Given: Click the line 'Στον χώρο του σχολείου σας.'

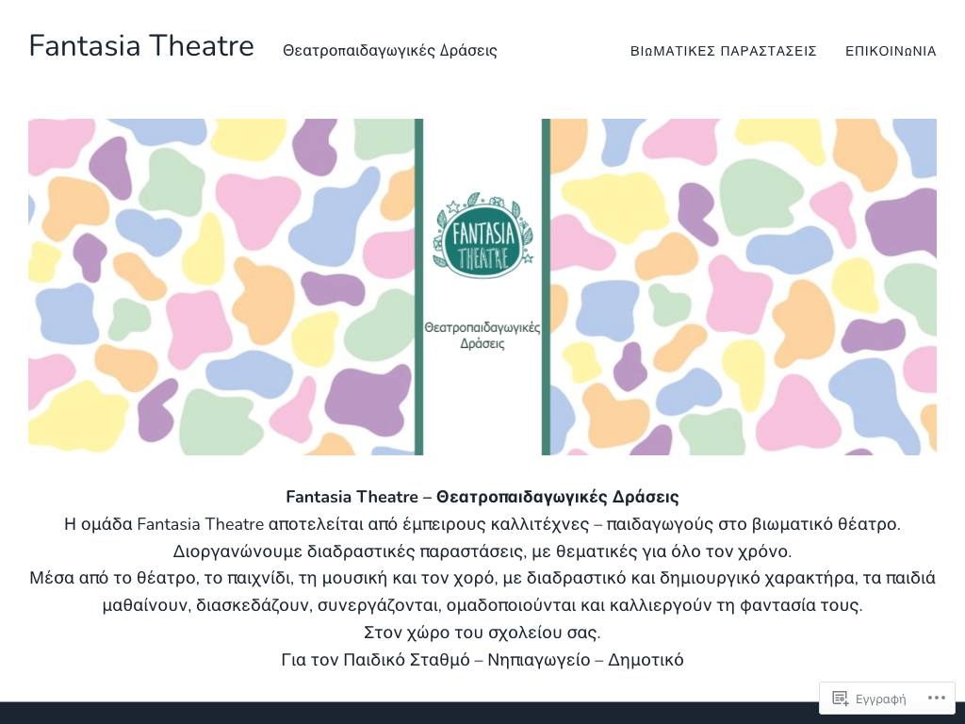Looking at the screenshot, I should pyautogui.click(x=482, y=633).
